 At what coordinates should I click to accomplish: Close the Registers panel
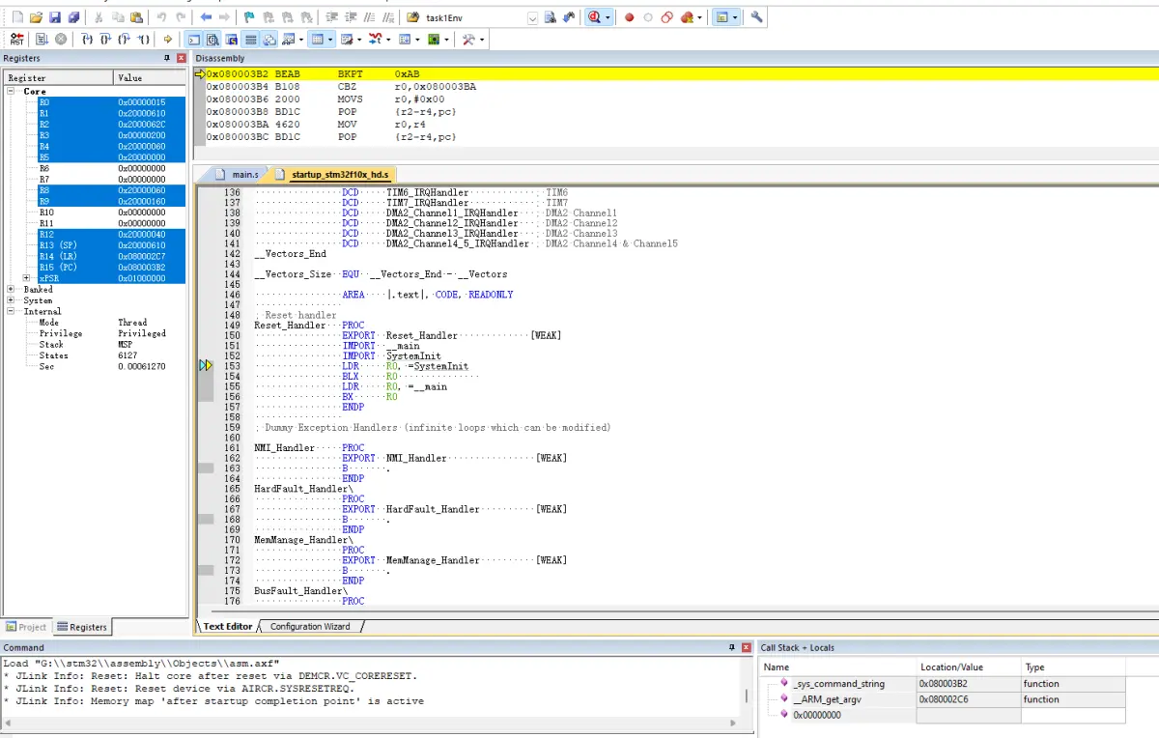(x=181, y=59)
